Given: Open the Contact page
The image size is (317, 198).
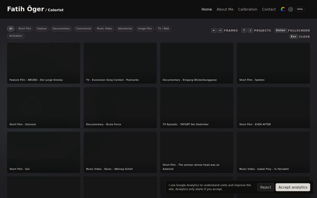Looking at the screenshot, I should coord(269,9).
